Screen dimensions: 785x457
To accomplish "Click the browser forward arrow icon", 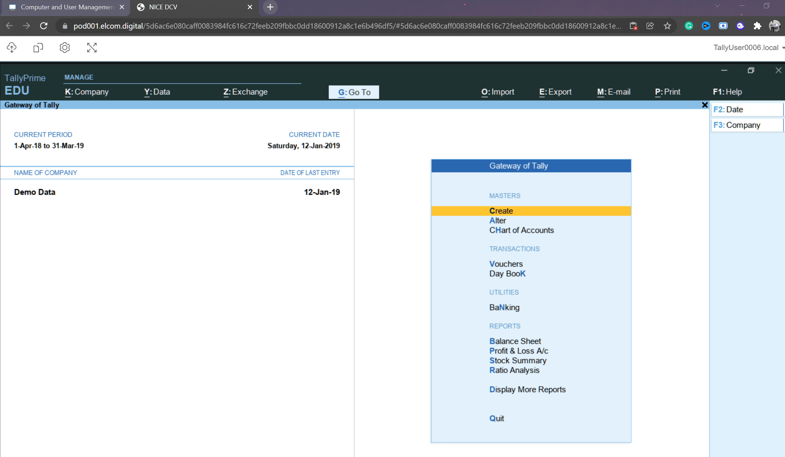I will 26,26.
